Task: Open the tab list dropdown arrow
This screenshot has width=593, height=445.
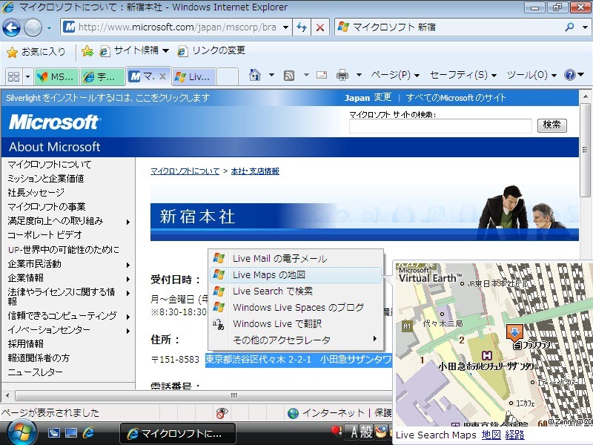Action: coord(27,77)
